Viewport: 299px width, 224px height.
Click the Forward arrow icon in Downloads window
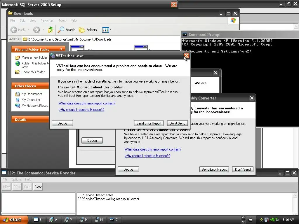pyautogui.click(x=36, y=30)
